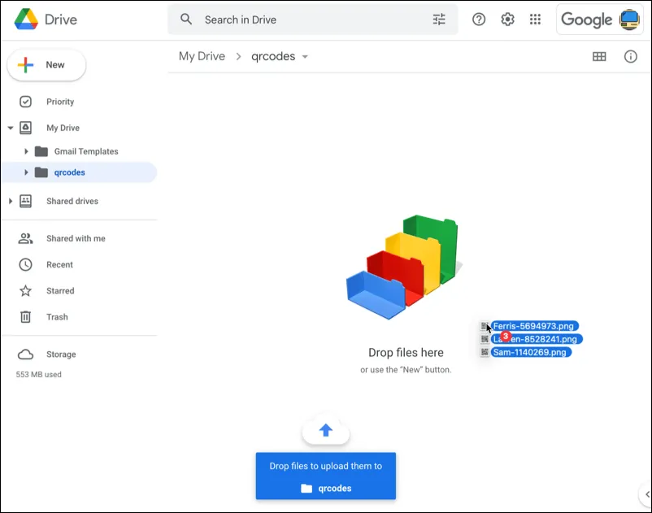
Task: Click the Shared drives icon
Action: pyautogui.click(x=25, y=201)
